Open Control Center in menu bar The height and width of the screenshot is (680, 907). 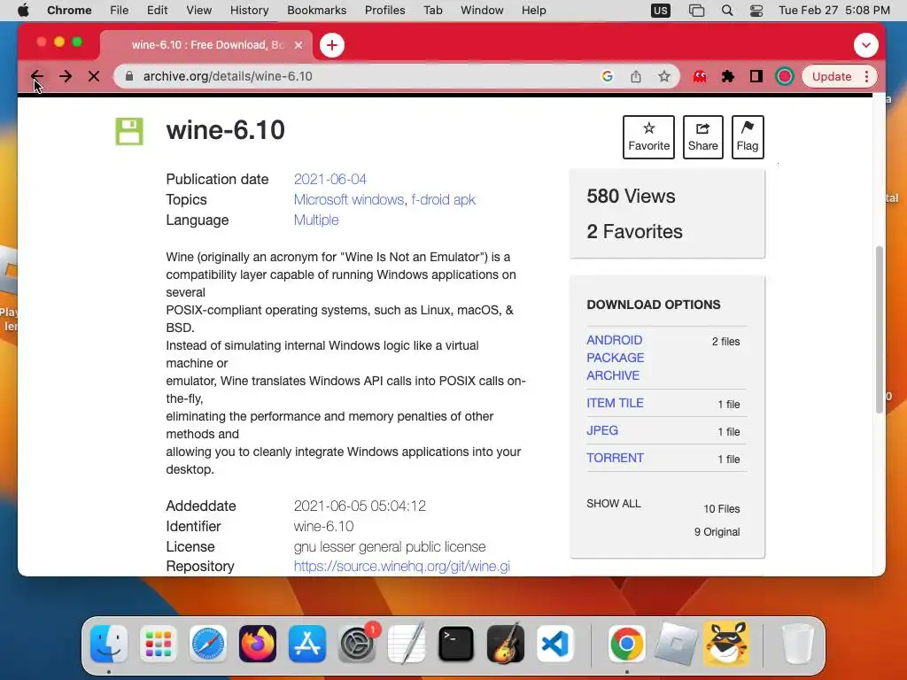point(756,11)
